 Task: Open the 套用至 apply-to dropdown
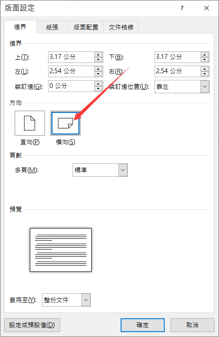[x=86, y=300]
